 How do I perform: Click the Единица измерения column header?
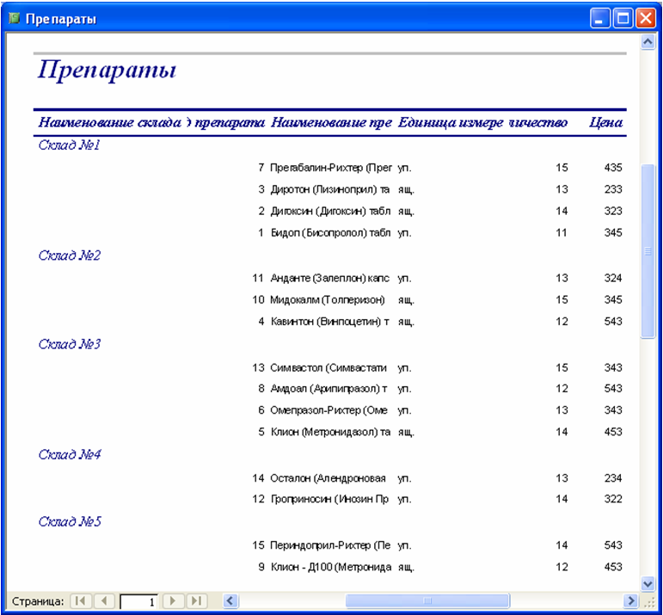pyautogui.click(x=451, y=122)
